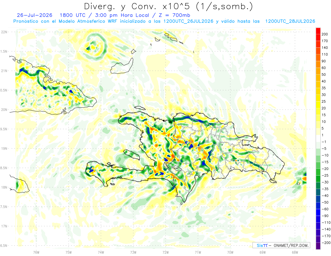This screenshot has height=256, width=331.
Task: Select the initialization time '1200UTC_26JUL2026'
Action: click(188, 21)
